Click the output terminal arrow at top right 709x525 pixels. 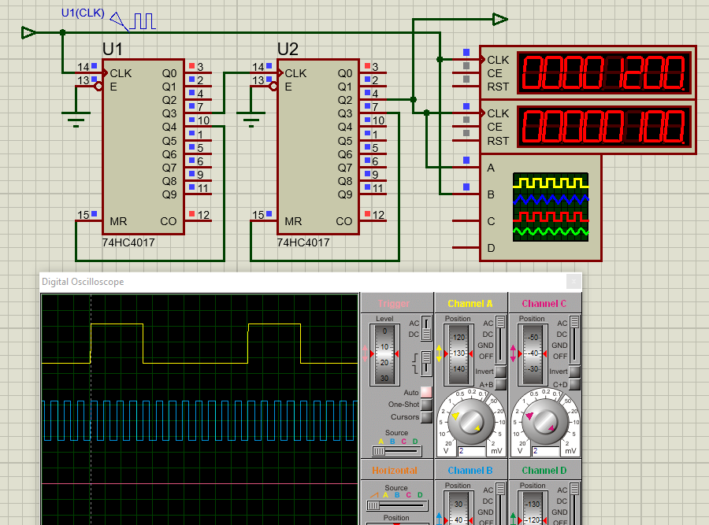coord(500,19)
